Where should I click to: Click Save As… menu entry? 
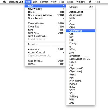click(45, 33)
